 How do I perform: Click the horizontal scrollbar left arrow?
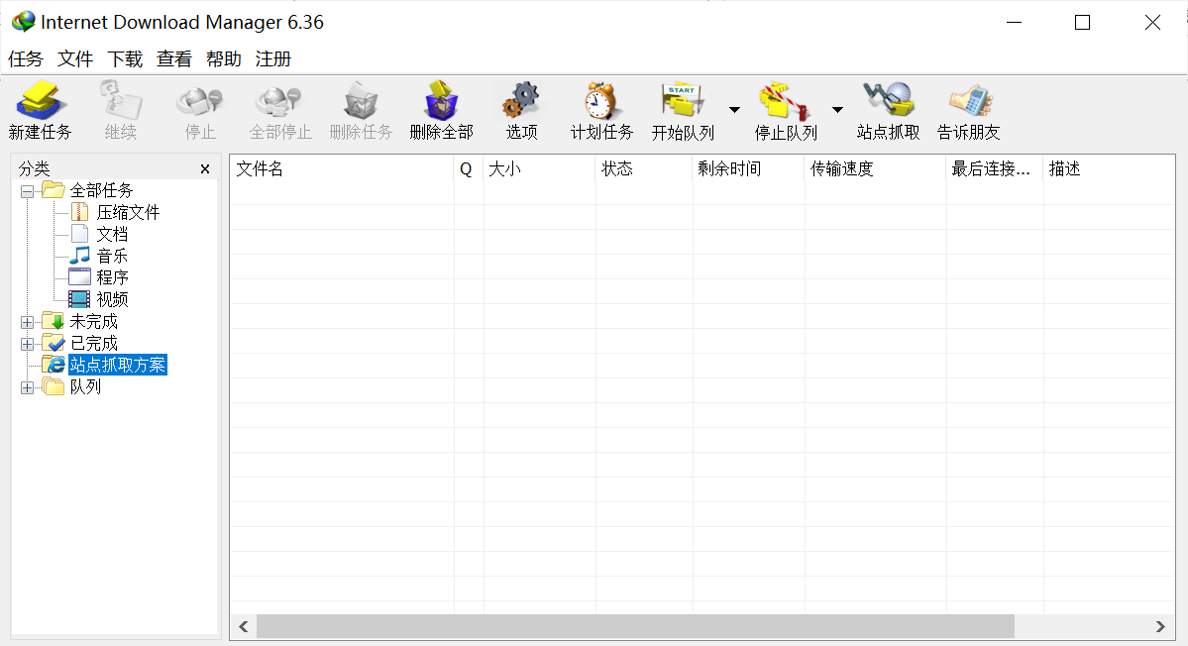(x=243, y=626)
